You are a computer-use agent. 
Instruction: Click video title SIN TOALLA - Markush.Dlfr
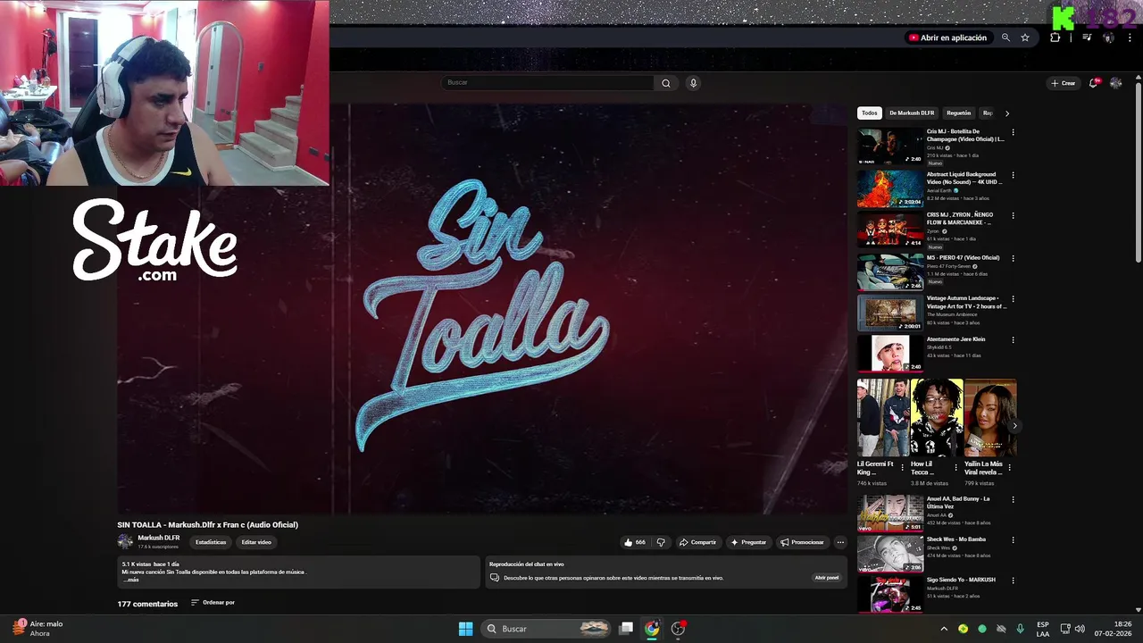coord(207,525)
